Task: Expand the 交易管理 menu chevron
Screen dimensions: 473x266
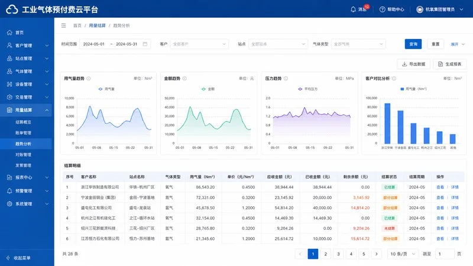Action: 47,98
